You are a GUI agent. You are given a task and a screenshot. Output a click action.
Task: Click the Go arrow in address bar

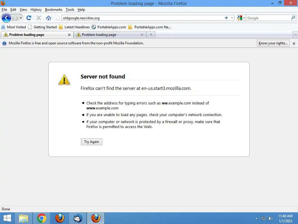[226, 18]
